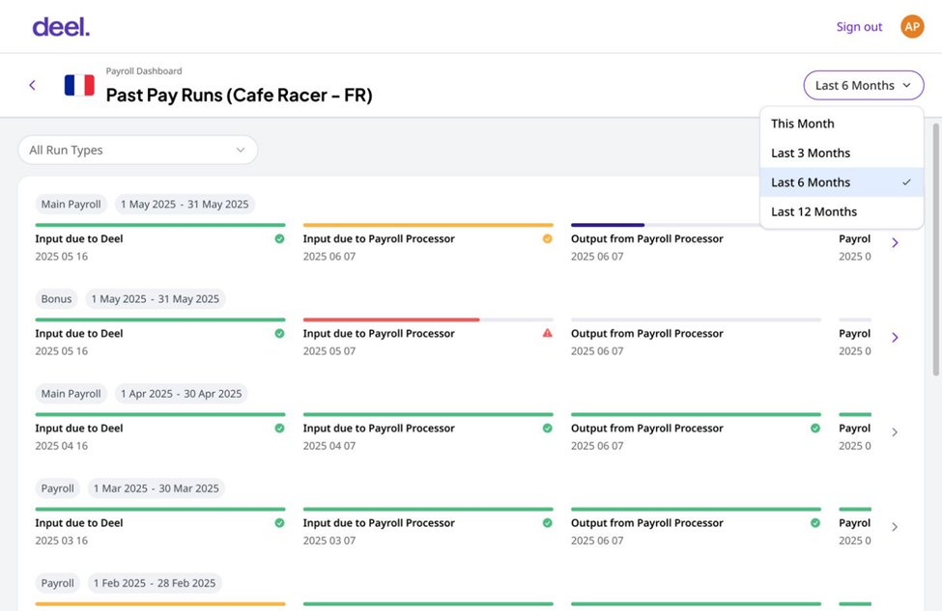Click the 1 Mar 2025 - 30 Mar 2025 date tag

pos(157,488)
